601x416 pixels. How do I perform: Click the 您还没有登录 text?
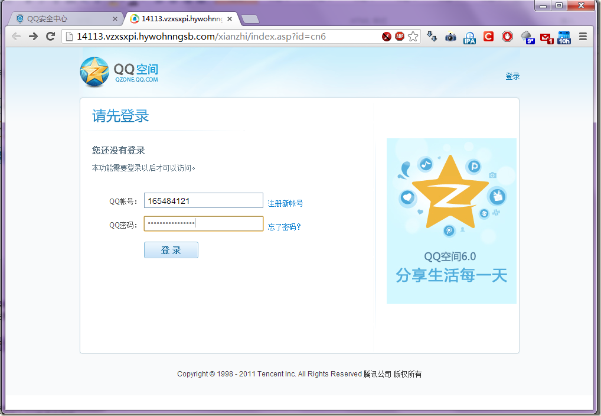point(119,151)
